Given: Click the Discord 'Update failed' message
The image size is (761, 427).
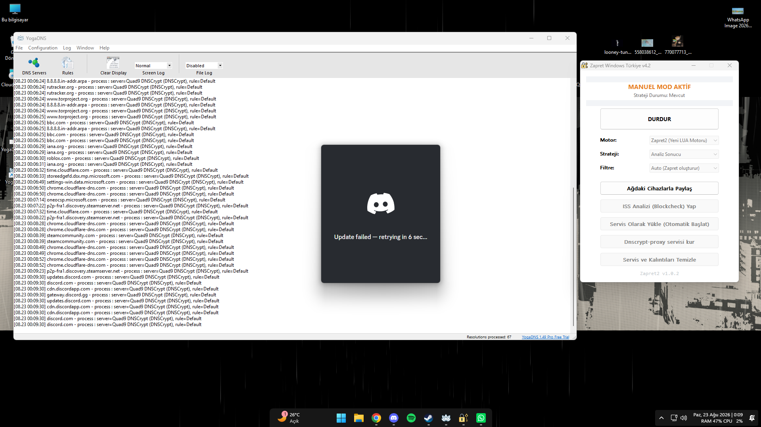Looking at the screenshot, I should 380,237.
